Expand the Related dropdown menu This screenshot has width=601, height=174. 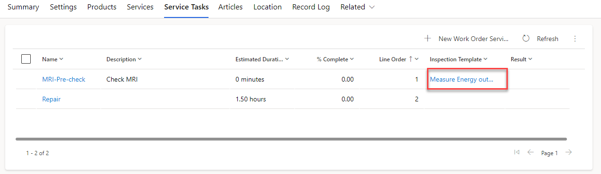tap(357, 7)
